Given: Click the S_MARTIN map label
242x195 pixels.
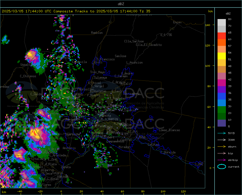Looking at the screenshot, I should [x=111, y=119].
